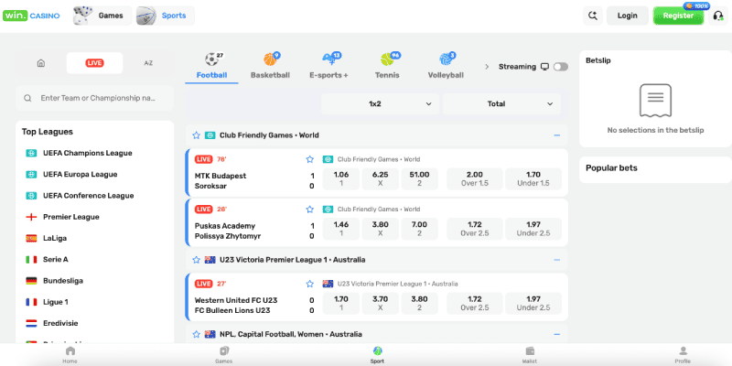The image size is (732, 366).
Task: Select Under 2.5 in Western United match
Action: coord(533,304)
